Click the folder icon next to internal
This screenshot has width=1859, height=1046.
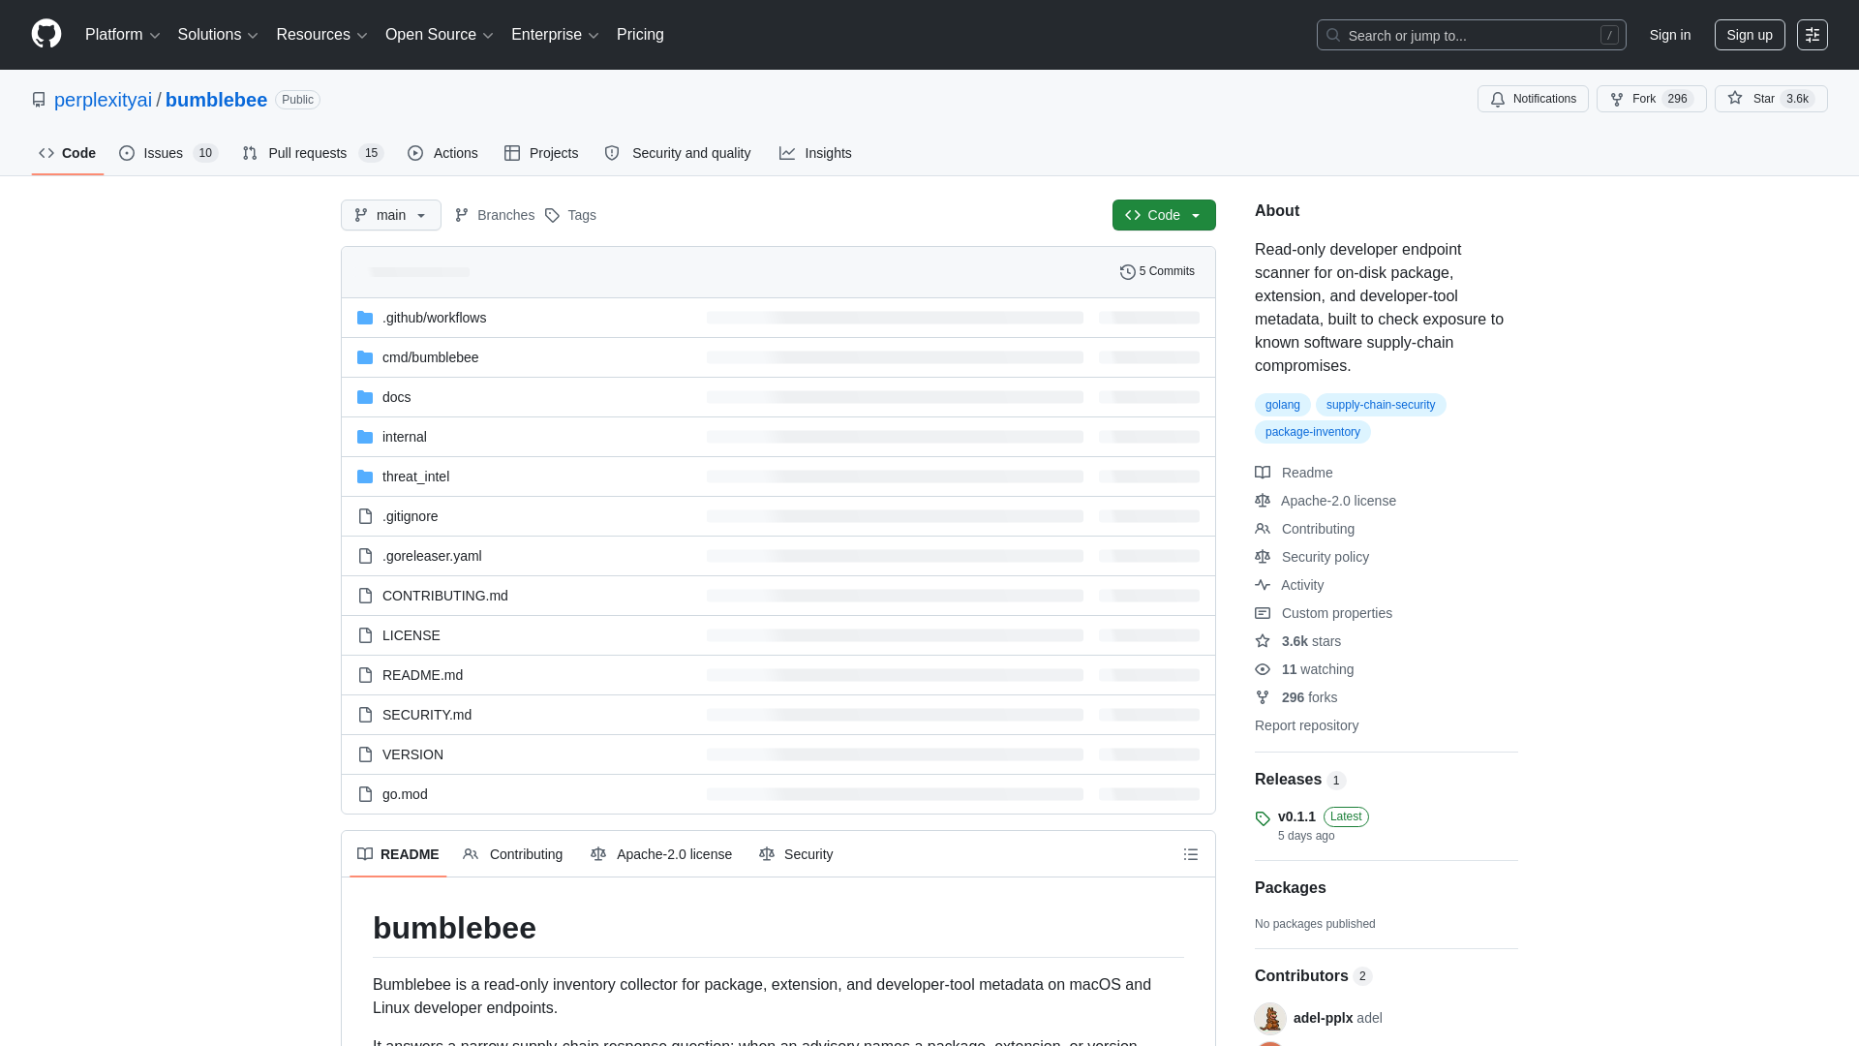365,437
